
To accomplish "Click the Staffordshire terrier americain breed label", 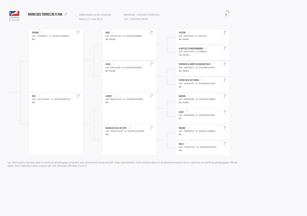I will click(x=95, y=15).
